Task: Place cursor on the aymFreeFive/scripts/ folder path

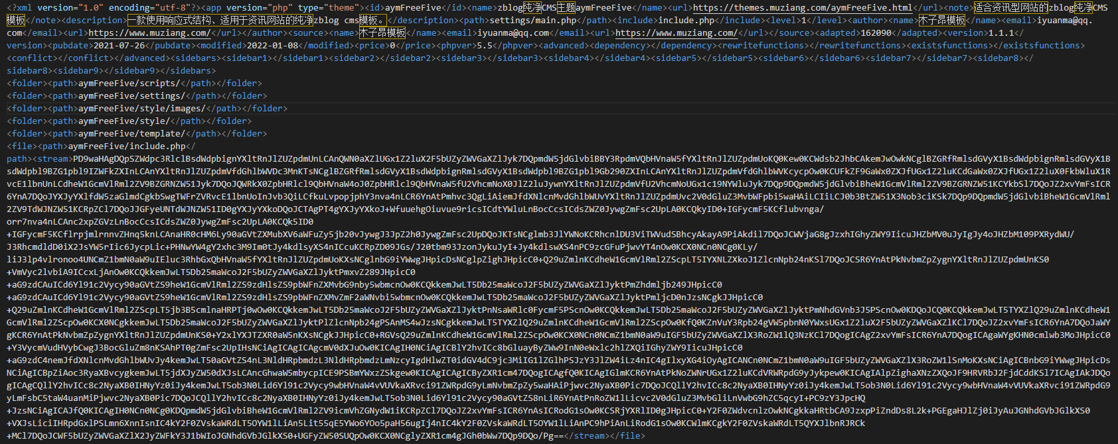Action: [x=129, y=83]
